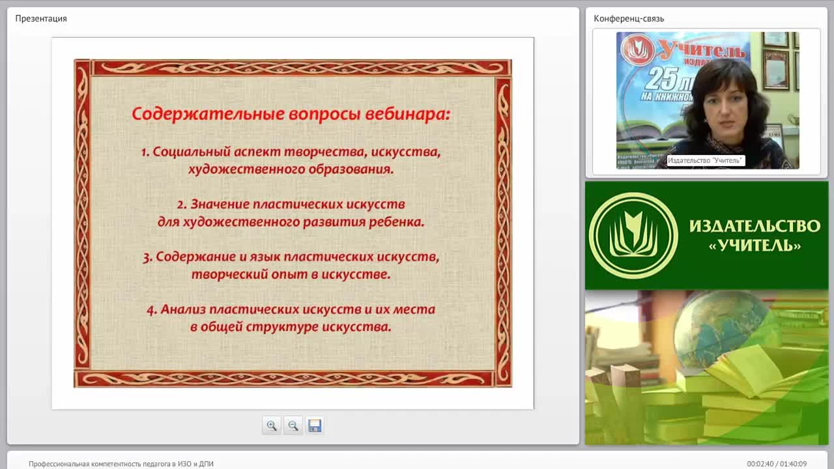
Task: Click slide item 4 Анализ пластических искусств
Action: (x=291, y=318)
